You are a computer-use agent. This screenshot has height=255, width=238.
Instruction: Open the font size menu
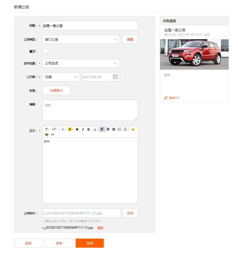[55, 129]
